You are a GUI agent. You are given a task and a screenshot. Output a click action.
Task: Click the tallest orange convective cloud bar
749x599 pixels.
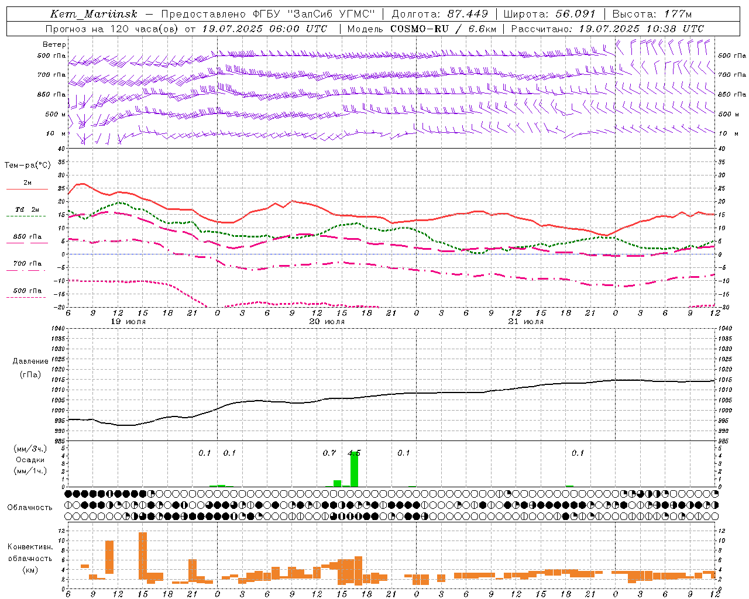(143, 556)
